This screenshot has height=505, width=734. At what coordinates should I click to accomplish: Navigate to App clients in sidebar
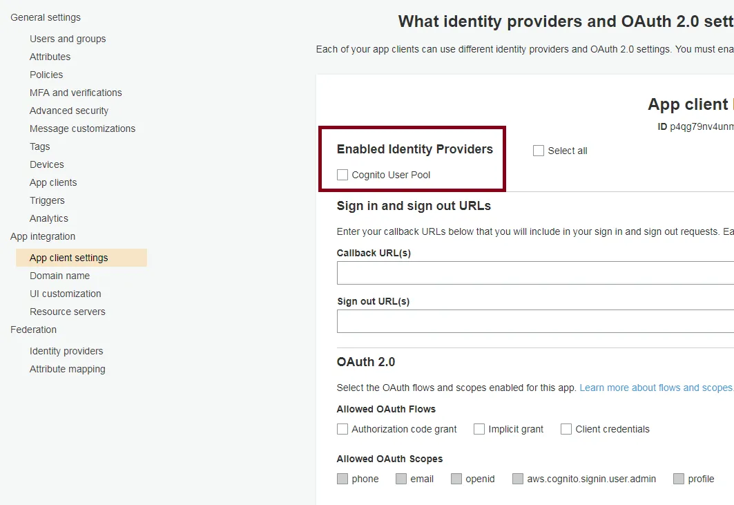click(53, 182)
